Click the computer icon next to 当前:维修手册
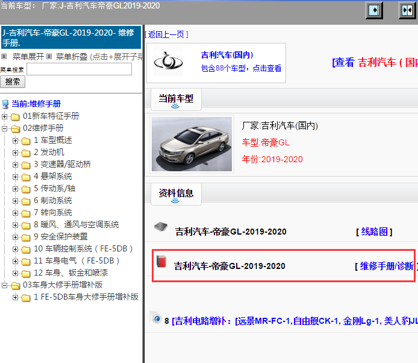 (x=5, y=104)
